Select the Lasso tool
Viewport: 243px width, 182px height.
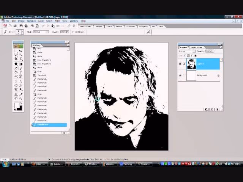(16, 55)
